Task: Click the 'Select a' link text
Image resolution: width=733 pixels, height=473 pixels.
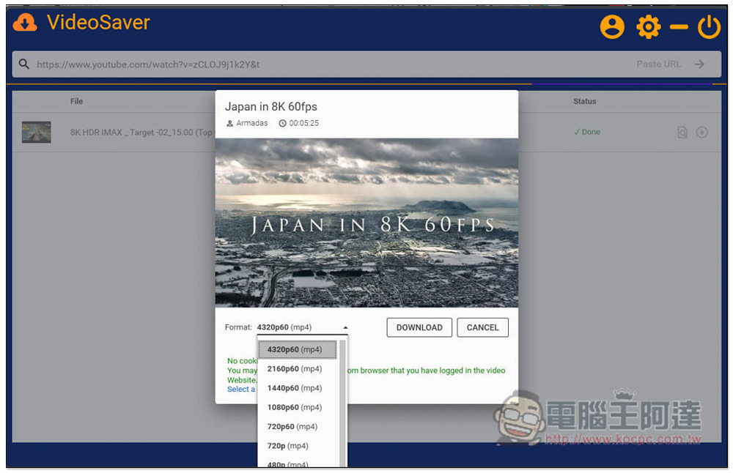Action: [241, 389]
